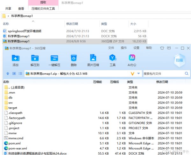Viewport: 191px width, 155px height.
Task: Click the feedback message icon in title bar
Action: click(x=169, y=48)
